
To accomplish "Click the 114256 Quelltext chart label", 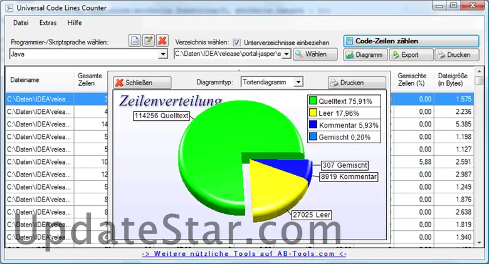I will pos(161,116).
